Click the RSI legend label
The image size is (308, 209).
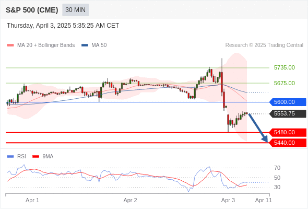21,157
